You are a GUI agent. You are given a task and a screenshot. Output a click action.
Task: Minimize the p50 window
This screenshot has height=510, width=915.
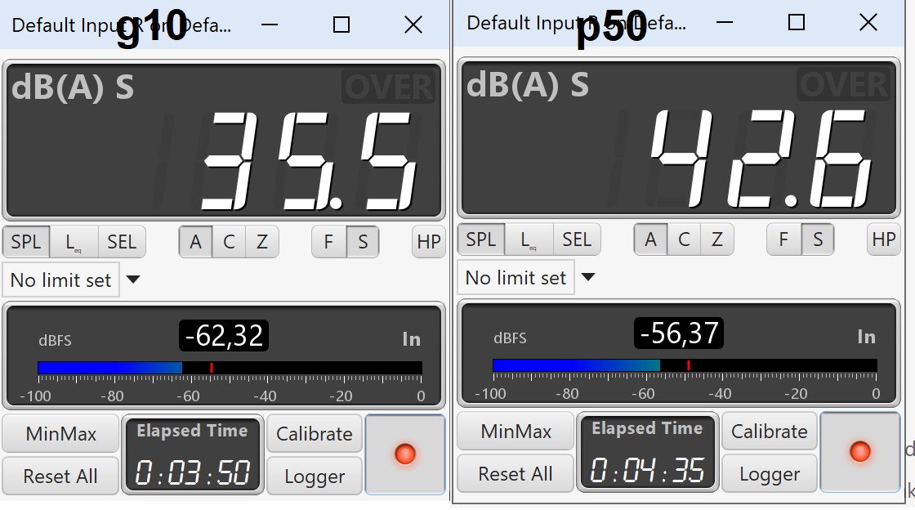coord(724,23)
